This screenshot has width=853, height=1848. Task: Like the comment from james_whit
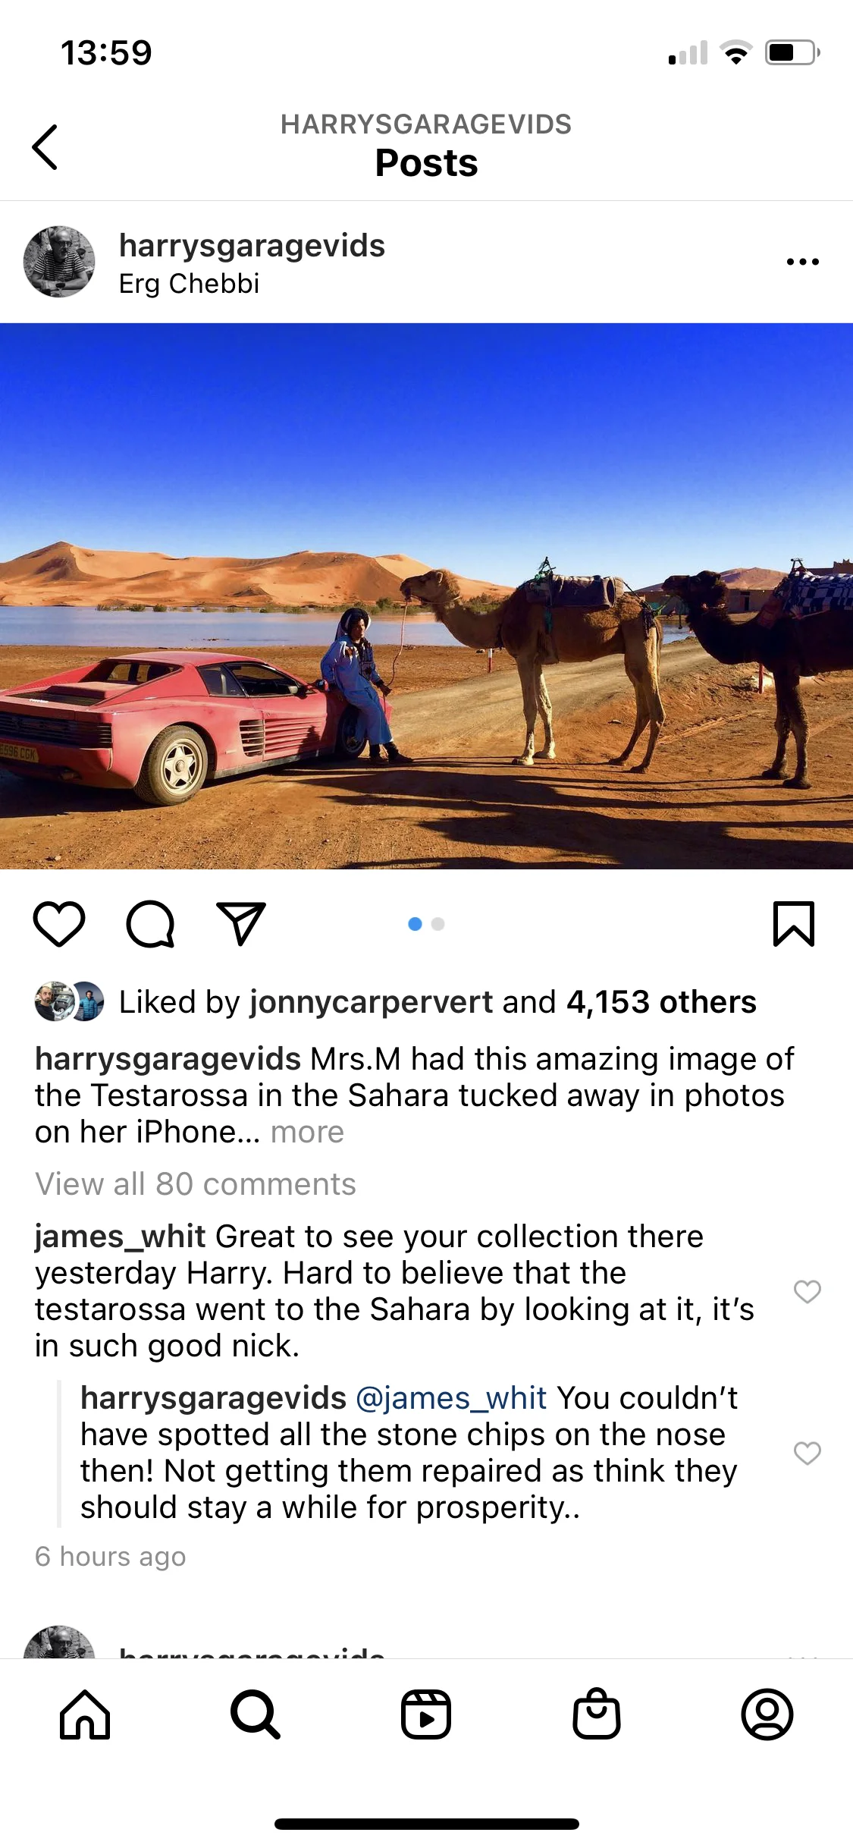[808, 1291]
